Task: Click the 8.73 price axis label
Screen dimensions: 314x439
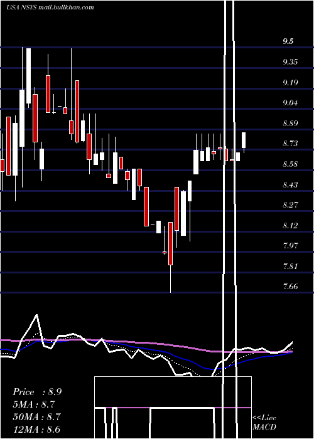Action: coord(290,144)
